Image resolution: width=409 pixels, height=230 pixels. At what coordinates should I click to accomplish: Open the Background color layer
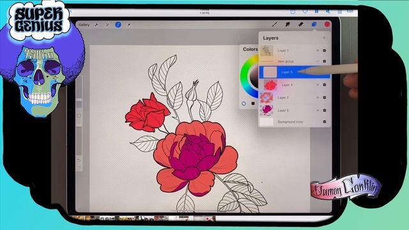tap(295, 122)
